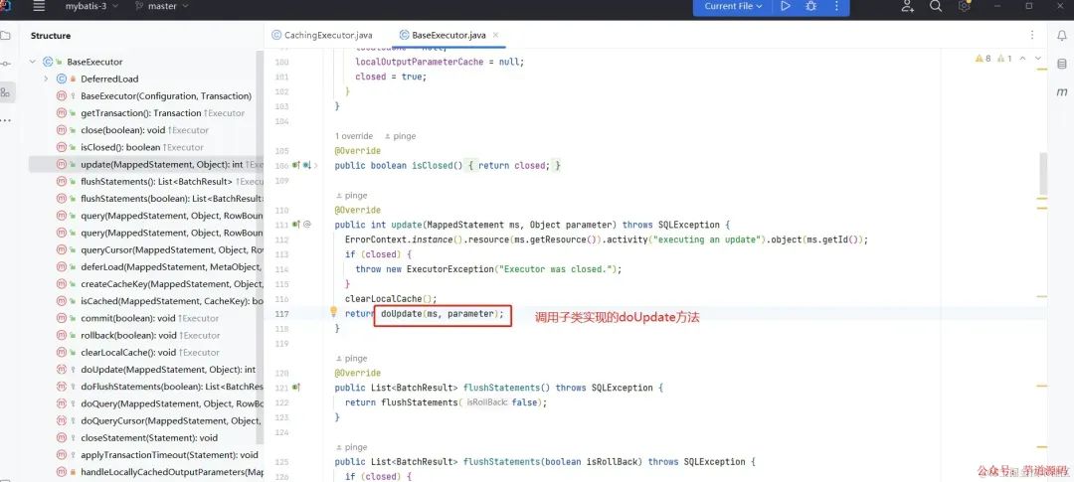Open the Project tool window folder icon

(x=6, y=36)
